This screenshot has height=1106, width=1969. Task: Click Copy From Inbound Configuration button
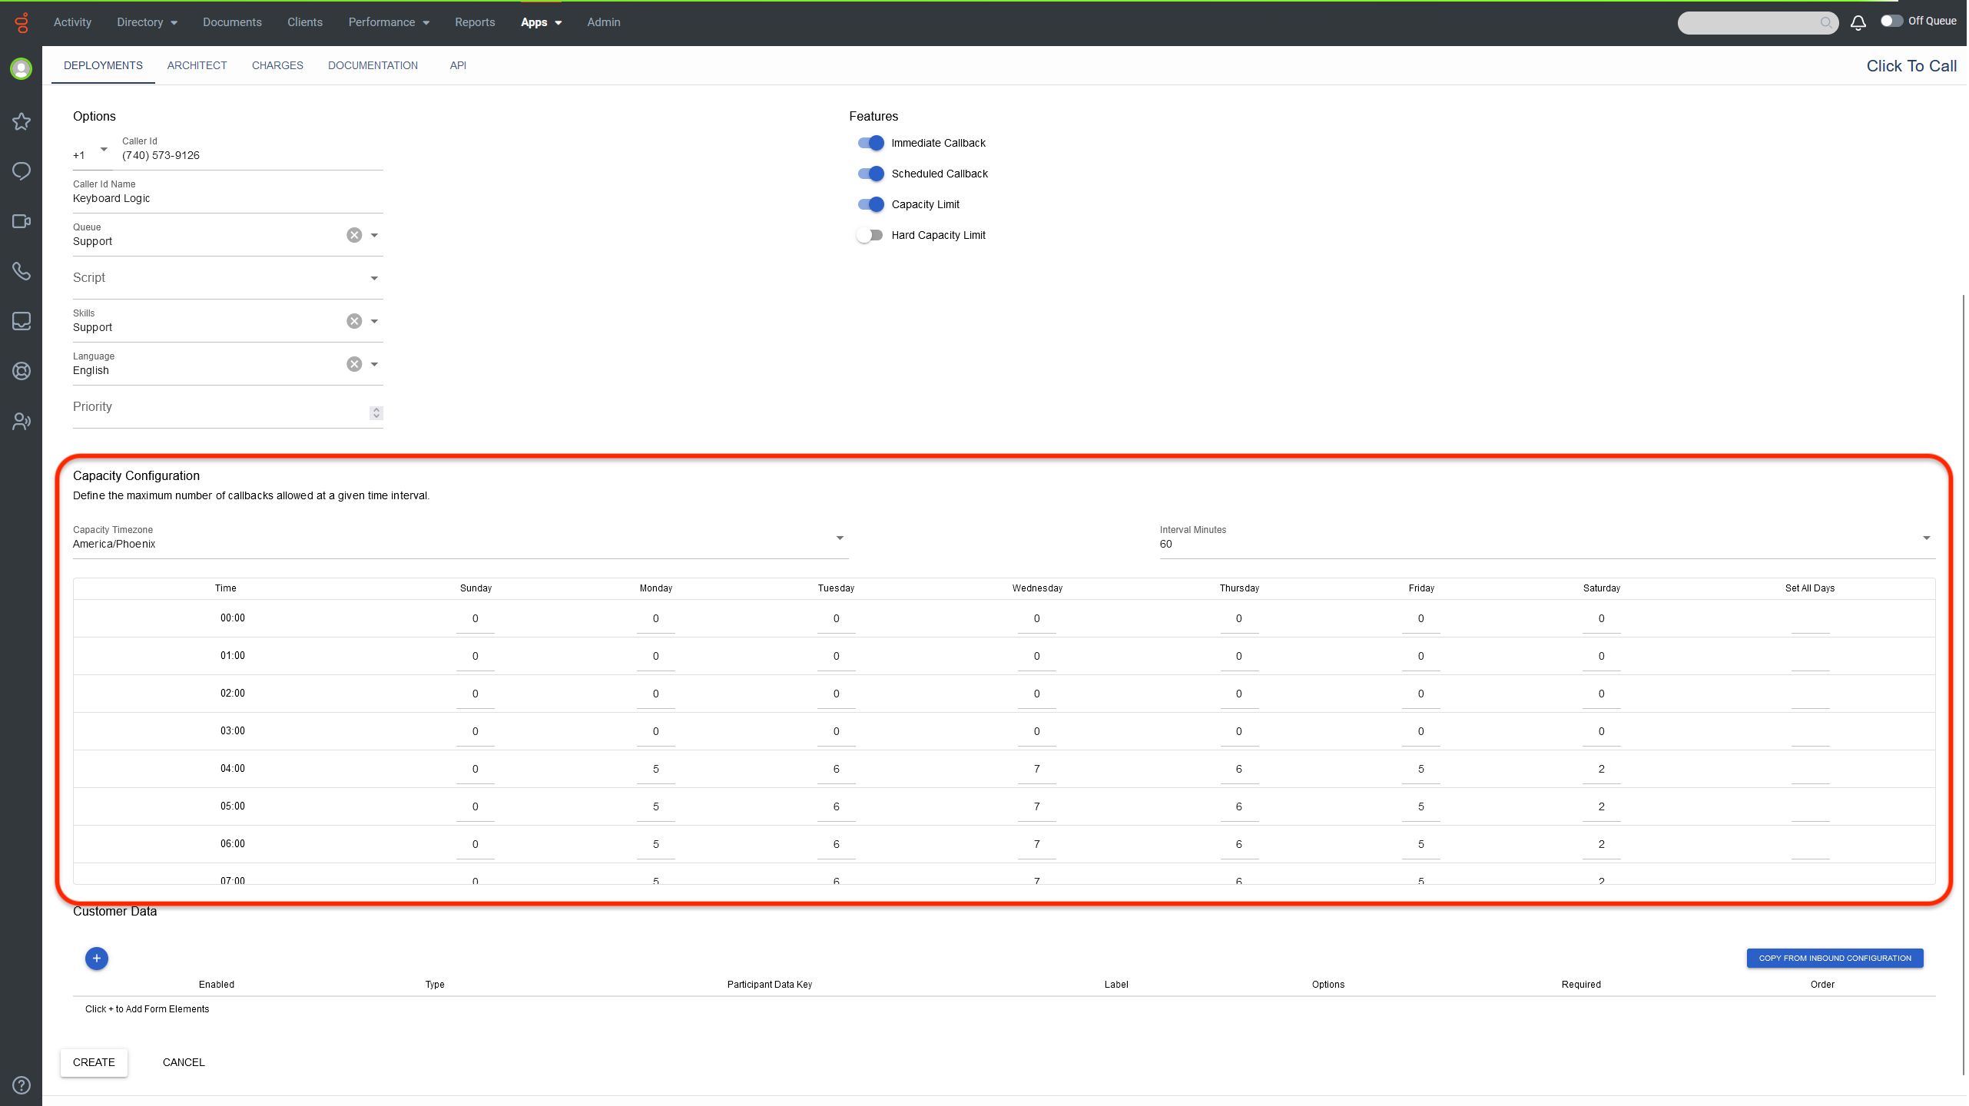coord(1835,958)
